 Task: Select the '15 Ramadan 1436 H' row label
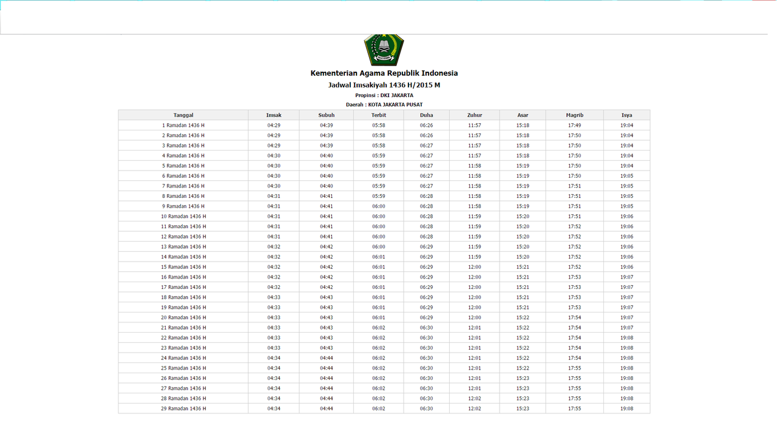tap(183, 267)
